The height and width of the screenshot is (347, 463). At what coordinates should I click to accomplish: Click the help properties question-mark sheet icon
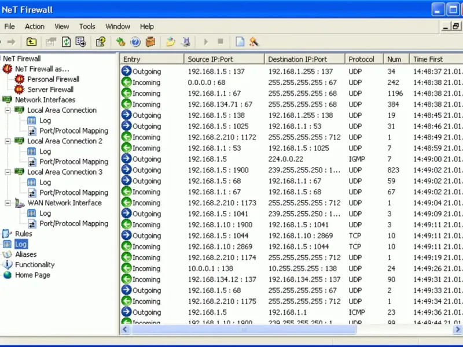pos(101,42)
